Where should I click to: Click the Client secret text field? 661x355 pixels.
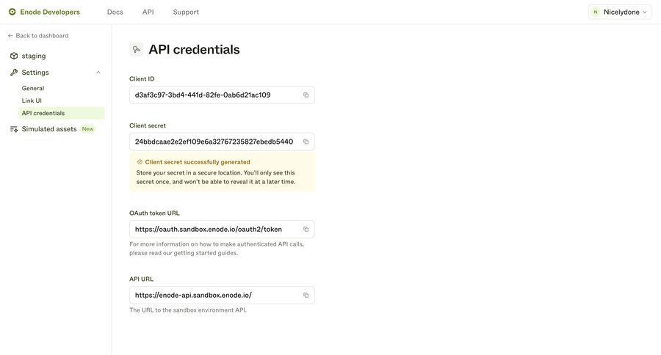click(213, 142)
